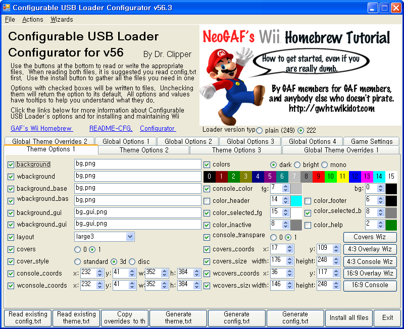
Task: Click Install all files button
Action: click(349, 318)
